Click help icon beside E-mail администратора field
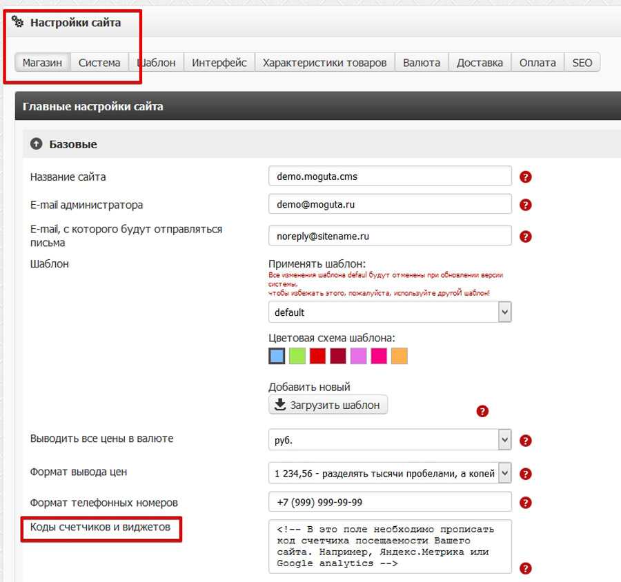 (x=526, y=205)
